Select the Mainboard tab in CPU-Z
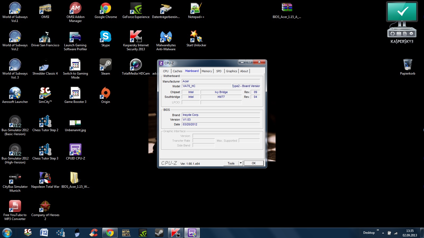 click(x=192, y=71)
